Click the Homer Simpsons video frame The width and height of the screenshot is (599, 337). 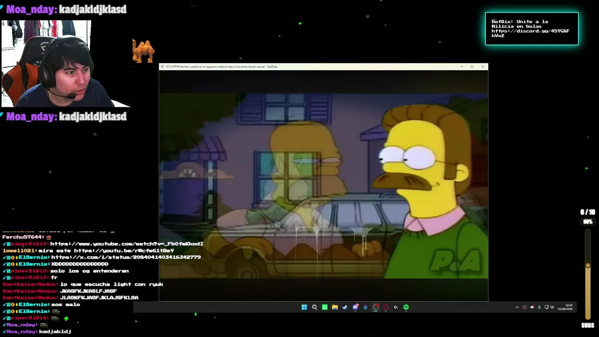[323, 186]
